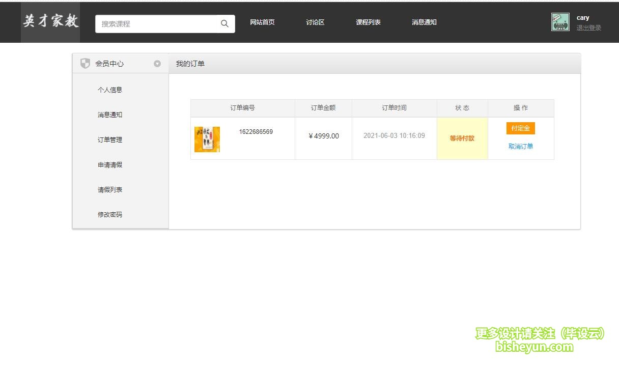Select 订单管理 in the sidebar
The image size is (619, 365).
(110, 140)
